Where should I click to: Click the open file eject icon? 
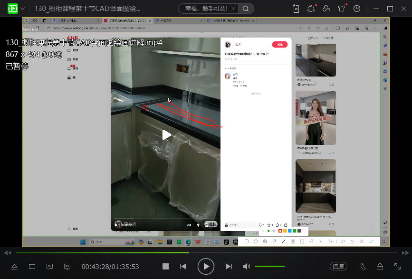[14, 267]
